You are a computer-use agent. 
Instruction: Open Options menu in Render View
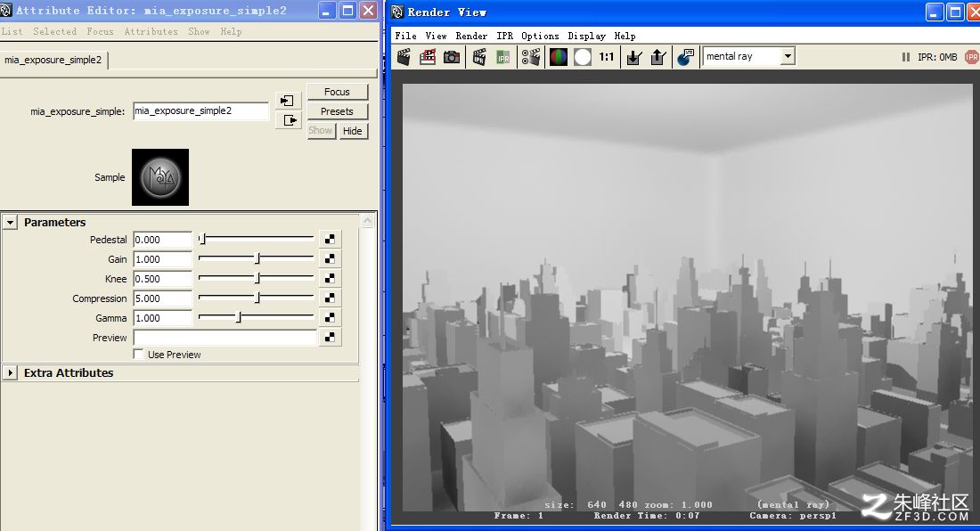(540, 36)
